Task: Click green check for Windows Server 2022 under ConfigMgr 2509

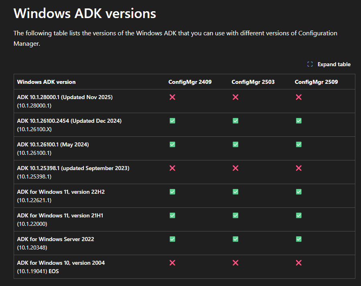Action: [x=298, y=239]
